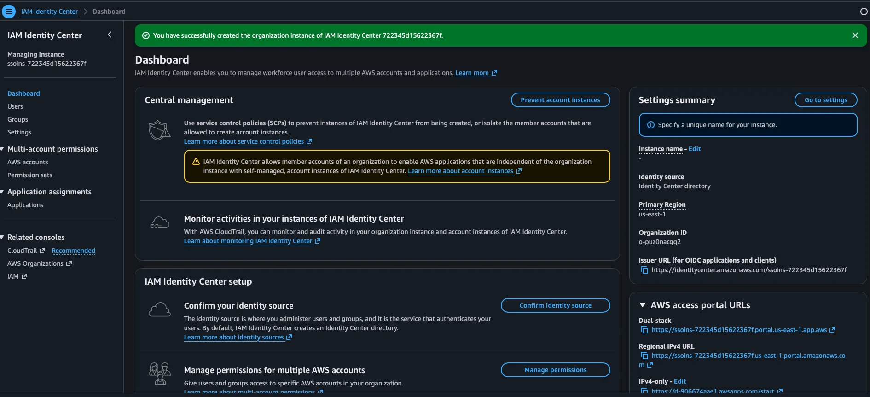
Task: Click IAM Identity Center breadcrumb link
Action: (x=49, y=12)
